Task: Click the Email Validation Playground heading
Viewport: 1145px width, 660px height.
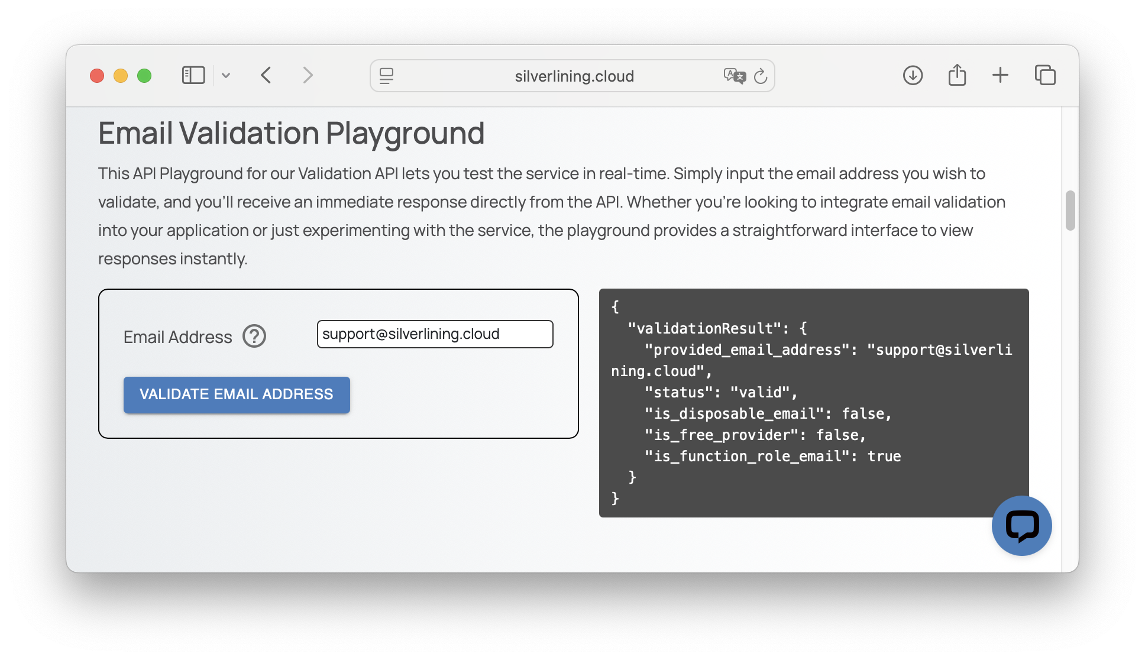Action: tap(291, 133)
